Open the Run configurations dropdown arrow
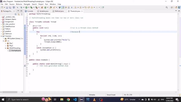The image size is (181, 102). point(29,8)
